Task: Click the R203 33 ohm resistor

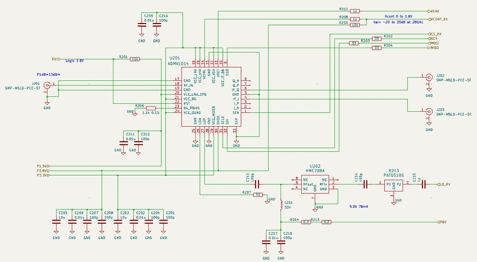Action: tap(354, 43)
